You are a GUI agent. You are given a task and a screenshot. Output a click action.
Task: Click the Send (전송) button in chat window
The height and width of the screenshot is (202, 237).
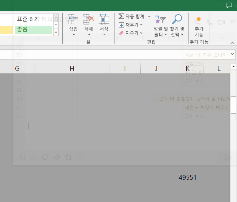pyautogui.click(x=227, y=157)
